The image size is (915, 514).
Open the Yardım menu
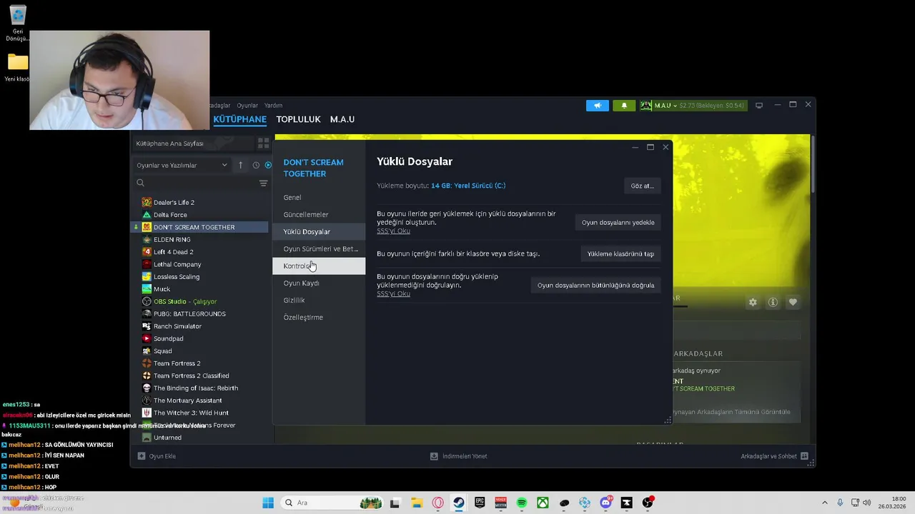click(273, 106)
